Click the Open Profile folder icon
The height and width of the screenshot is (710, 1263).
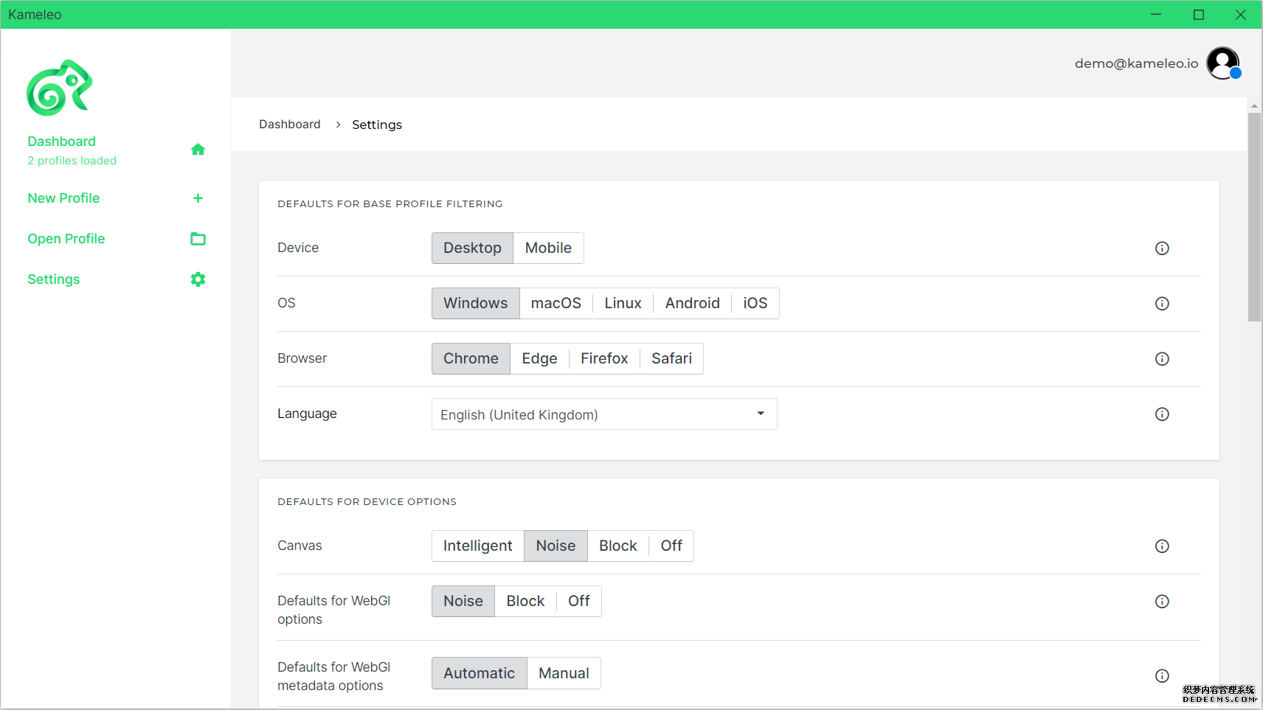tap(198, 239)
